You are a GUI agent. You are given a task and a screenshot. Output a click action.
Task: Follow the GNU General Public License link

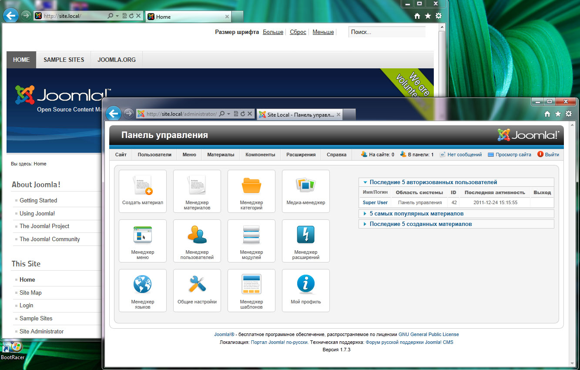[x=429, y=334]
